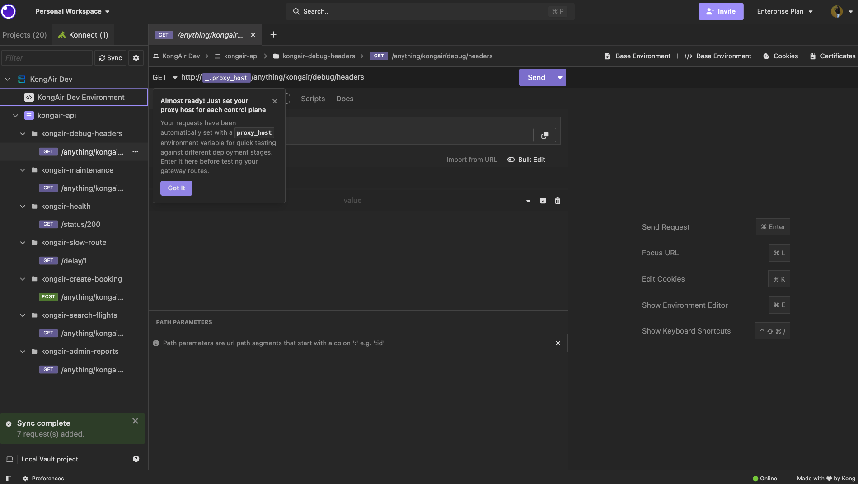Image resolution: width=858 pixels, height=484 pixels.
Task: Switch to the Scripts tab
Action: point(313,99)
